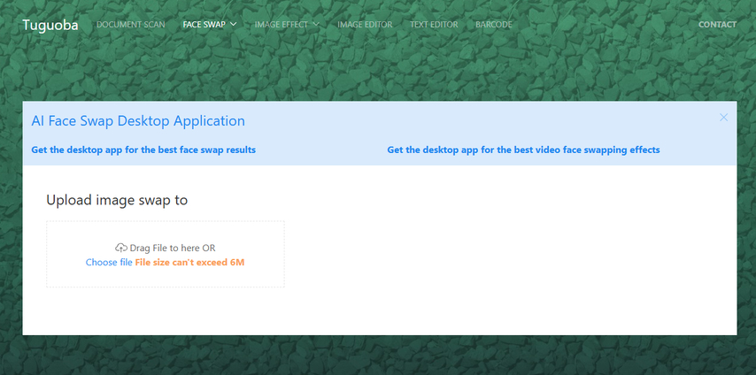Click the Tuguoba site logo
The image size is (756, 375).
tap(50, 25)
